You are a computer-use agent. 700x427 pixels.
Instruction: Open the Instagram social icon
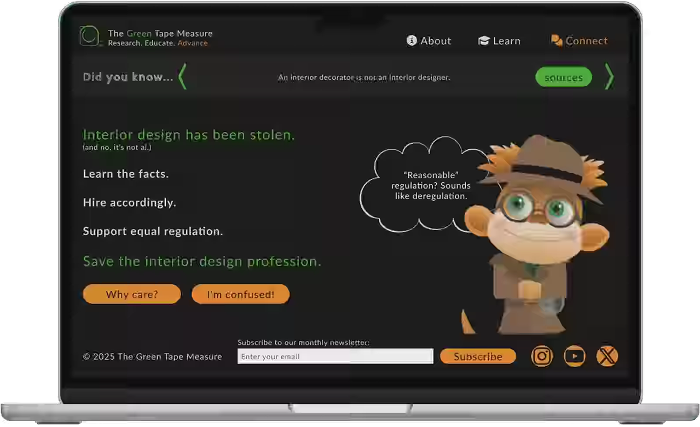click(542, 356)
